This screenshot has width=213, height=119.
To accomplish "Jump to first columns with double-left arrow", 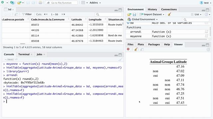I will click(45, 14).
